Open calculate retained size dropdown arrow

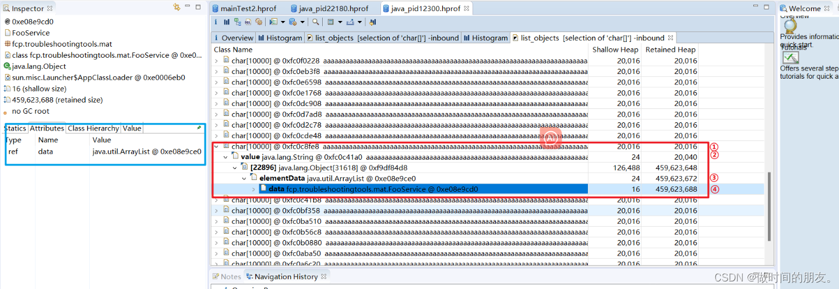click(340, 22)
